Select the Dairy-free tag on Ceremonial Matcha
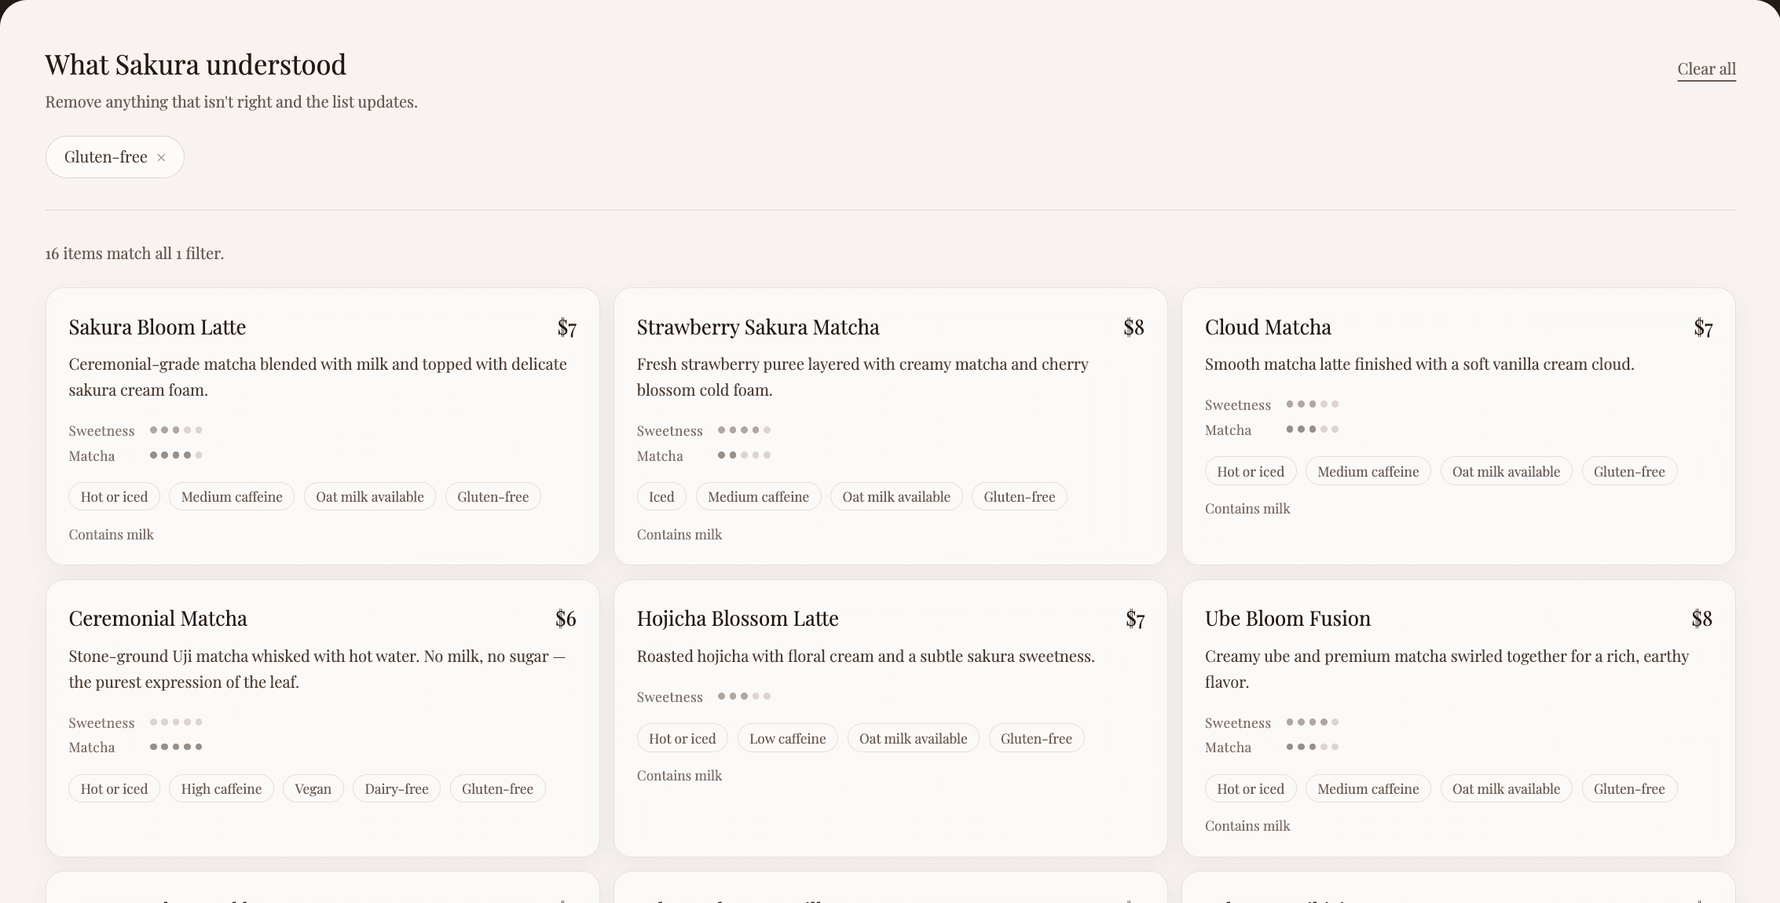Screen dimensions: 1780x903 pyautogui.click(x=397, y=789)
